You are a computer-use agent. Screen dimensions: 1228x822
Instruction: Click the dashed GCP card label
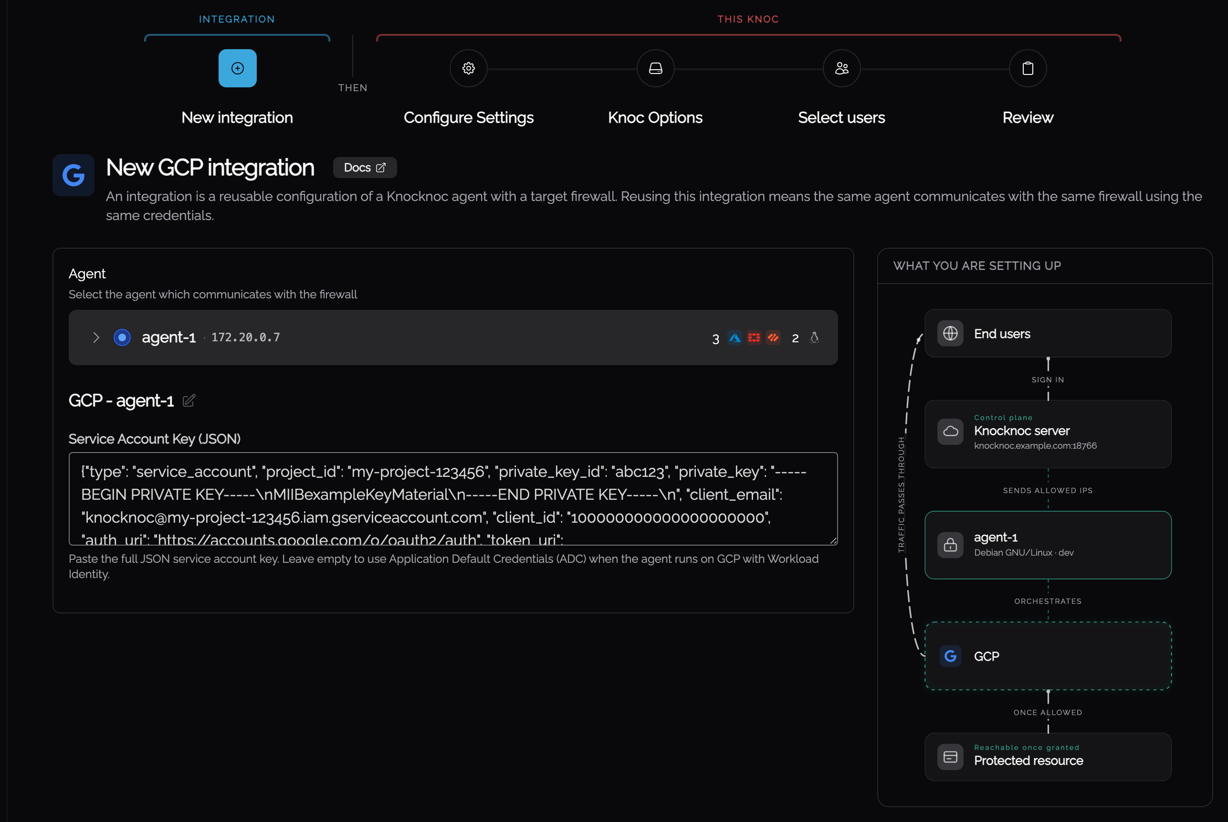(x=987, y=656)
